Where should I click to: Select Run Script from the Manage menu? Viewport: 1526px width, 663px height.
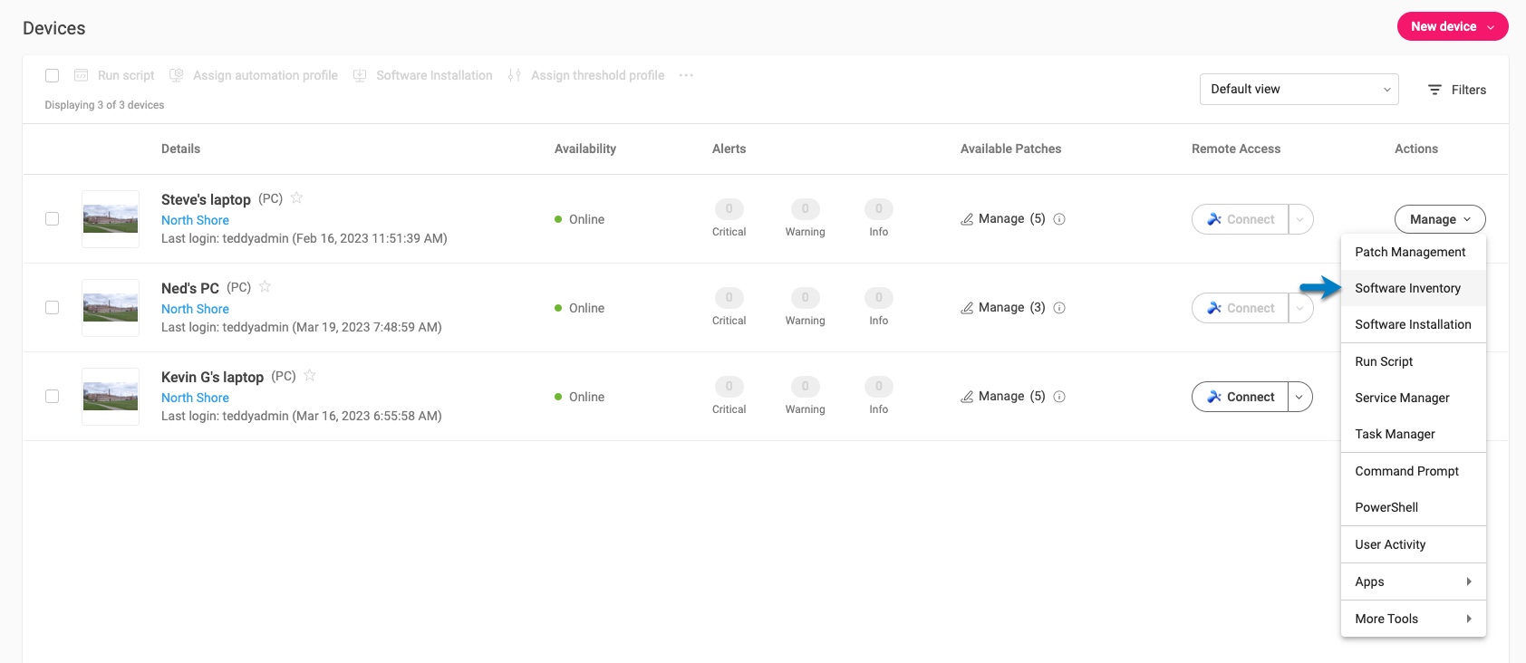(1414, 361)
